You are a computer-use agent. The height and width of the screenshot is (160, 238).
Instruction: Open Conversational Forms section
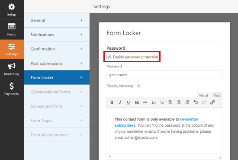57,92
